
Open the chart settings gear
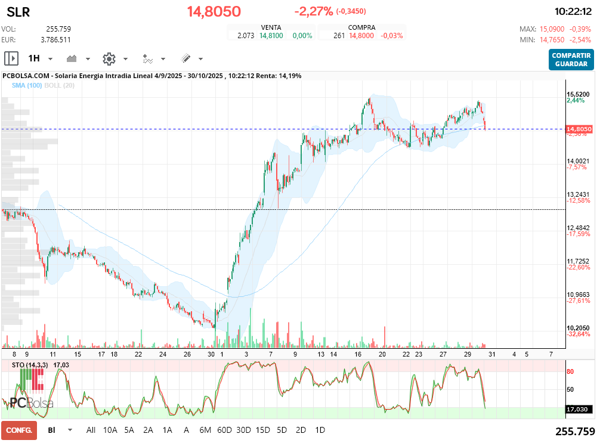coord(109,59)
